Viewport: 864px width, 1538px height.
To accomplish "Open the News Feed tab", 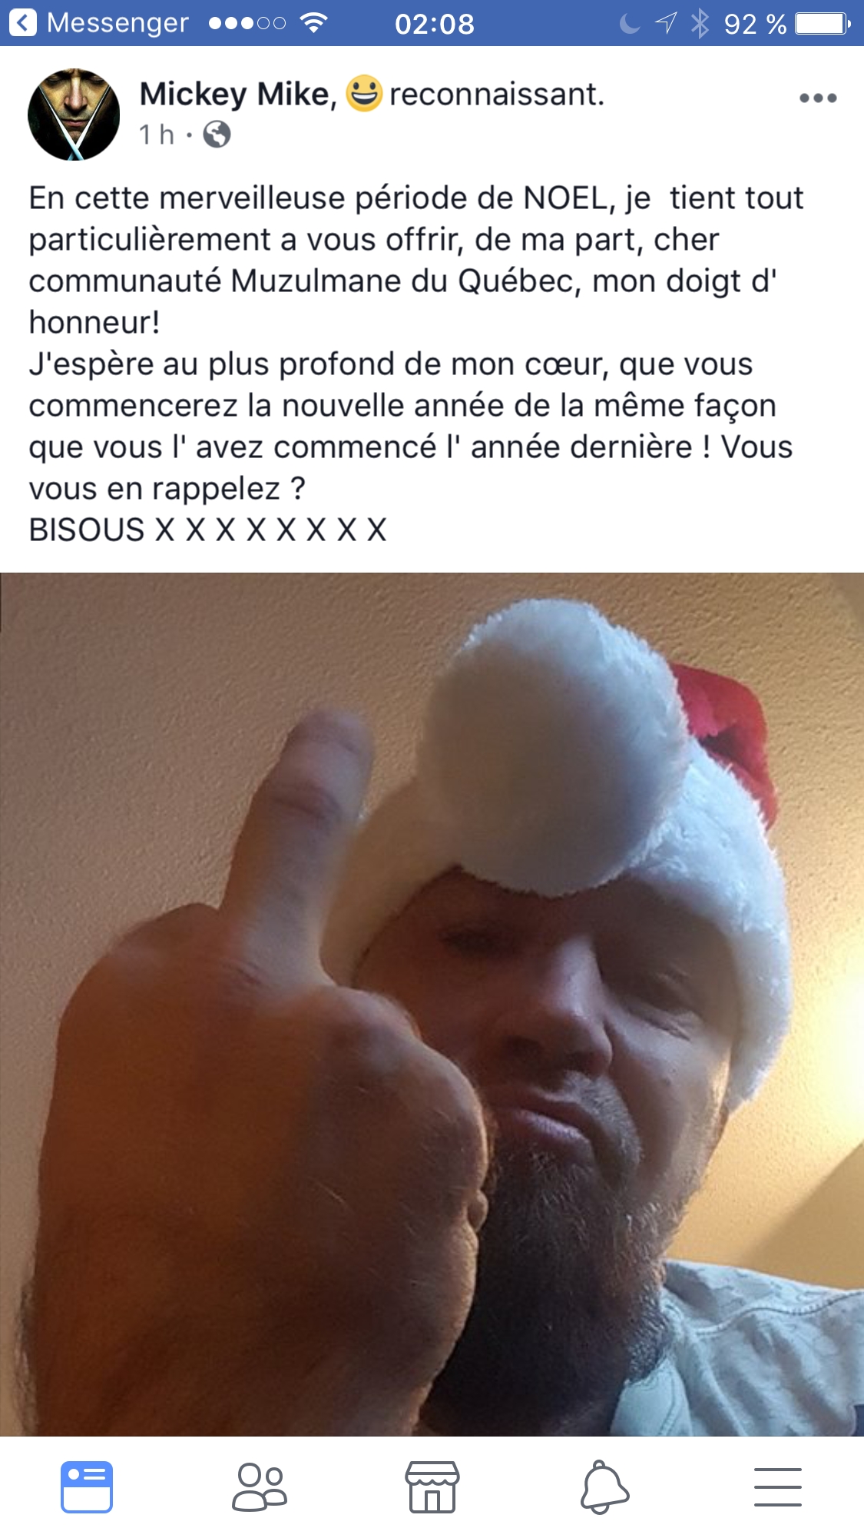I will point(87,1487).
